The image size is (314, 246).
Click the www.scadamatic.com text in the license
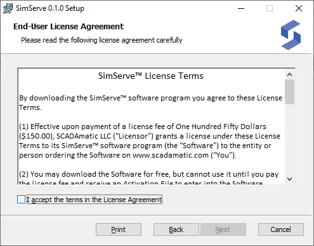[x=171, y=155]
